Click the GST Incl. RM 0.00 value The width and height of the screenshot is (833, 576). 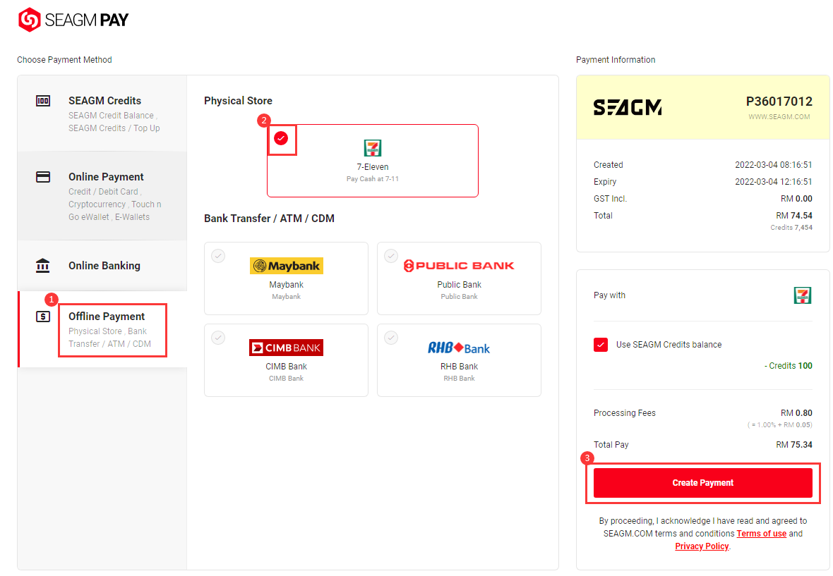pyautogui.click(x=796, y=198)
